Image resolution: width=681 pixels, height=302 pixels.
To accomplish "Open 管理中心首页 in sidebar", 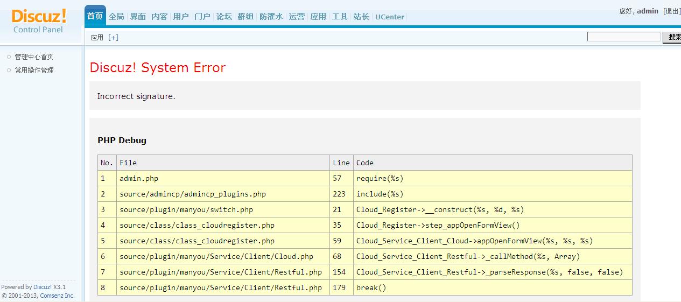I will [x=34, y=57].
